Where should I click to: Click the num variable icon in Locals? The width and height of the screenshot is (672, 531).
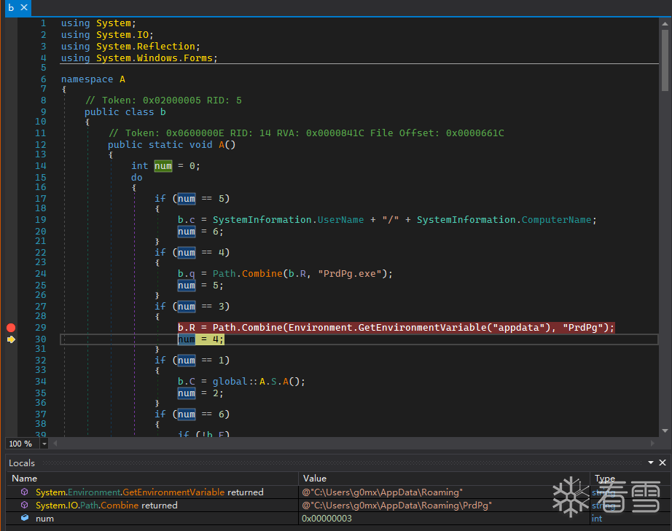[x=25, y=518]
